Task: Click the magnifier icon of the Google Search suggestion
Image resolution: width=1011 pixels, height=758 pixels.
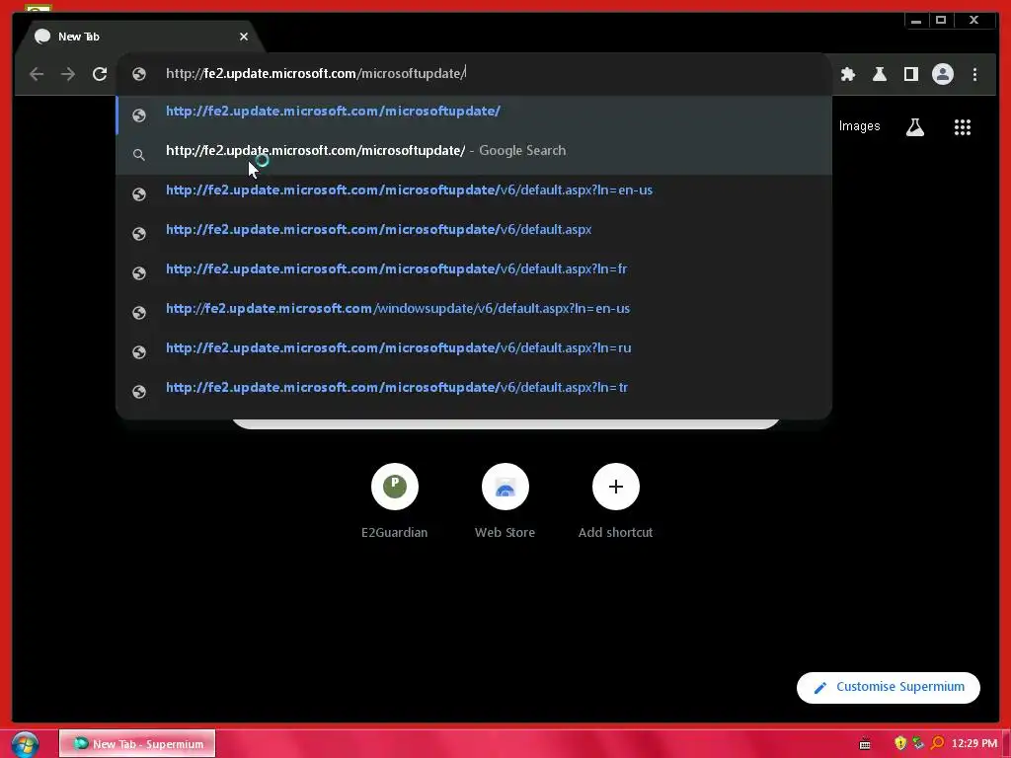Action: coord(138,155)
